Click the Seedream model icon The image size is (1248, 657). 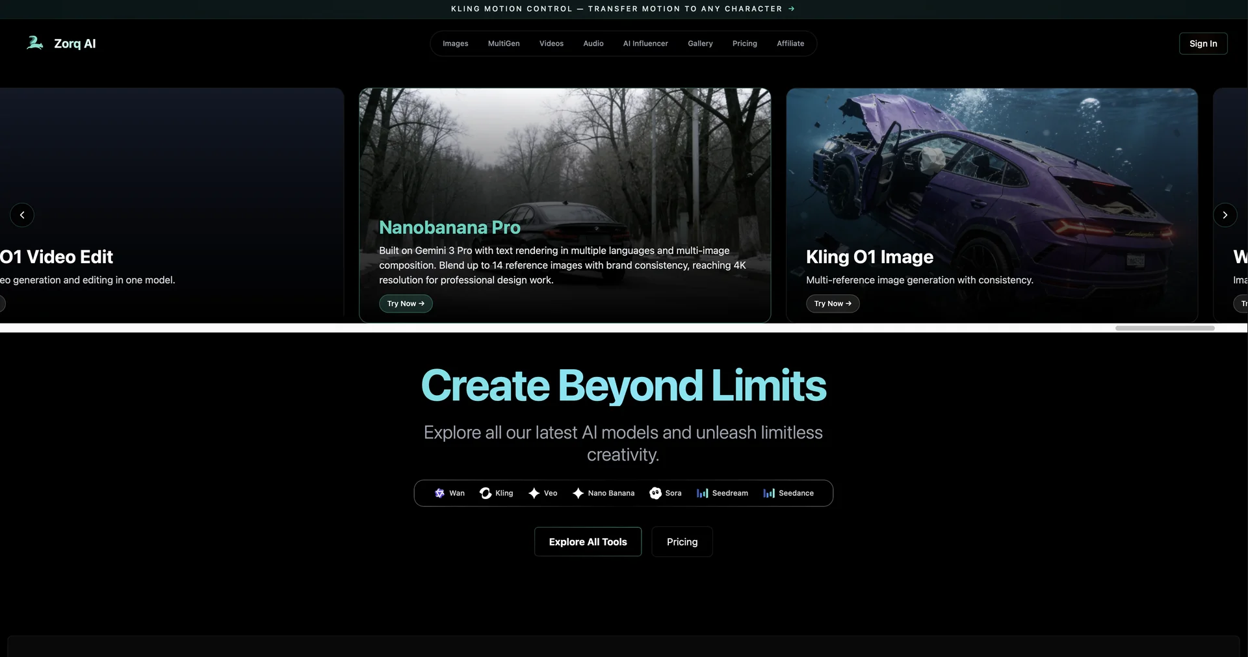coord(703,493)
